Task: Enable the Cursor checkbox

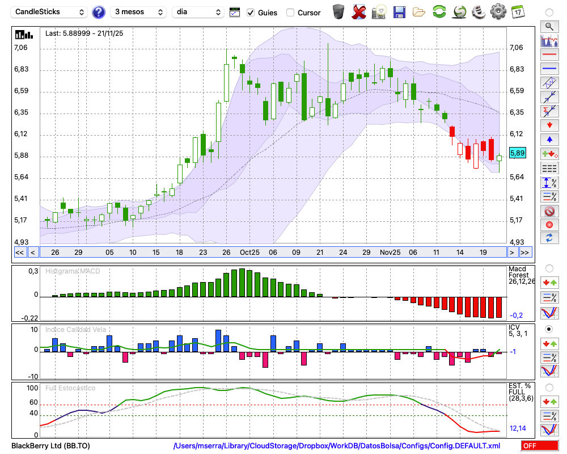Action: (x=290, y=12)
